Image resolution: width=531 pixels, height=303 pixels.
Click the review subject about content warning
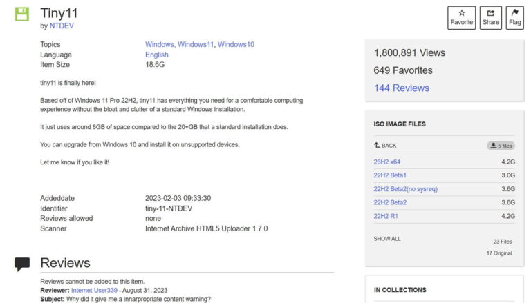pos(138,299)
